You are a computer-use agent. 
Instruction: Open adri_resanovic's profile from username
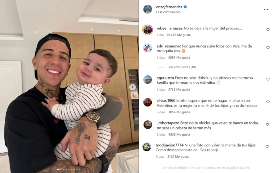169,46
